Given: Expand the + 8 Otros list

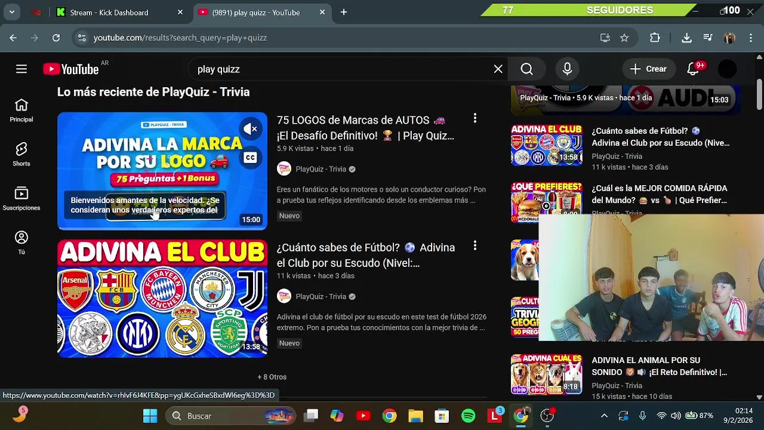Looking at the screenshot, I should point(272,377).
